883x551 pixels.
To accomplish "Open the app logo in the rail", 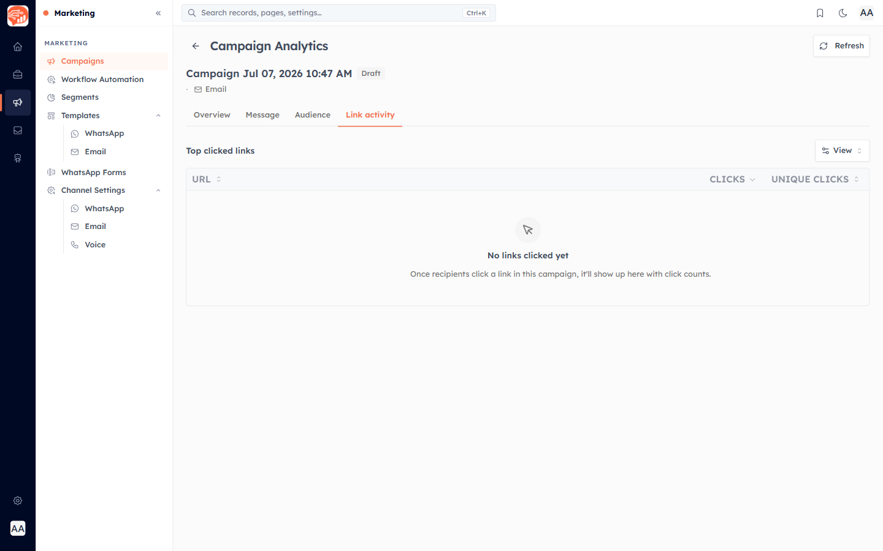I will coord(18,16).
